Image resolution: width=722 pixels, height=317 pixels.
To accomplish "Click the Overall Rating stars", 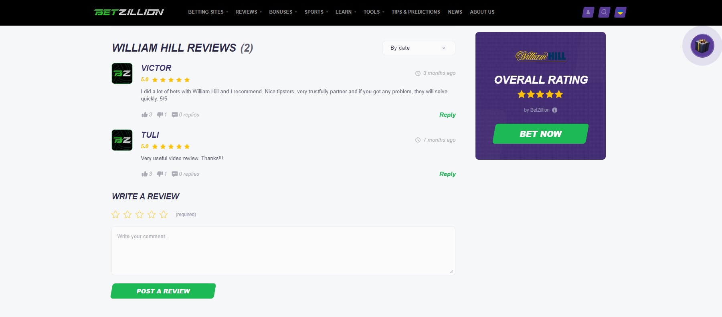I will point(540,94).
